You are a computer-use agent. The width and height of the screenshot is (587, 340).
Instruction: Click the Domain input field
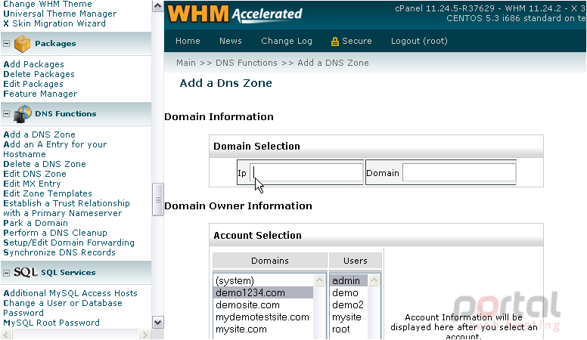[459, 173]
